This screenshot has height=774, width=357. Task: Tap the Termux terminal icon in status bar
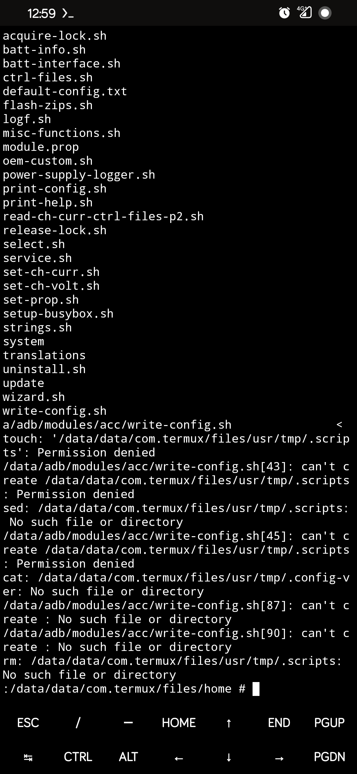[x=68, y=13]
